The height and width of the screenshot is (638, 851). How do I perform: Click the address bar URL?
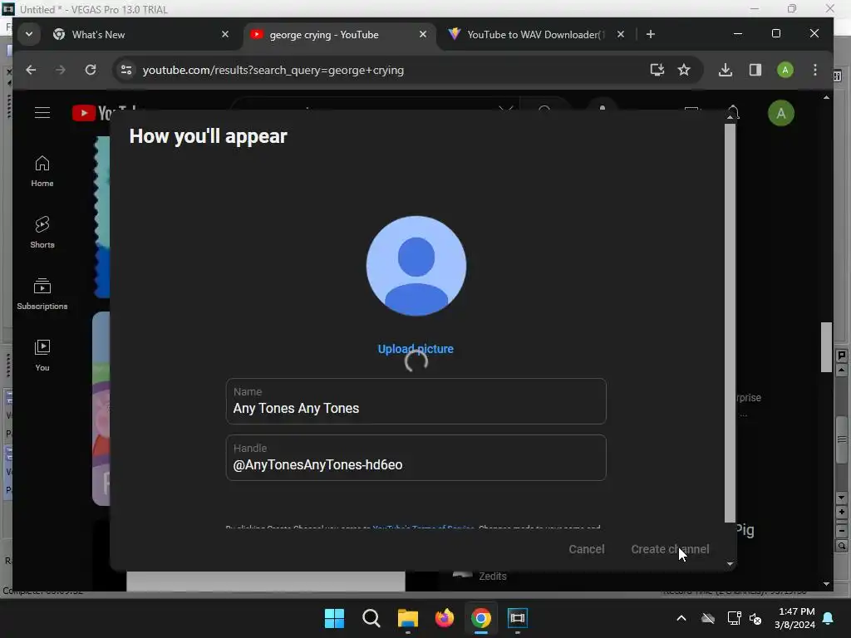click(x=273, y=70)
